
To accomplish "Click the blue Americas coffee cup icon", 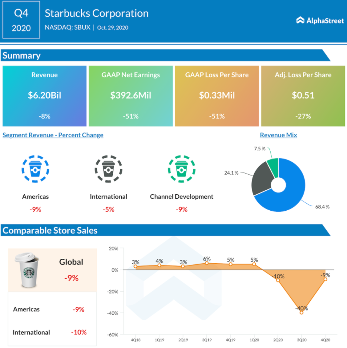I will tap(35, 169).
